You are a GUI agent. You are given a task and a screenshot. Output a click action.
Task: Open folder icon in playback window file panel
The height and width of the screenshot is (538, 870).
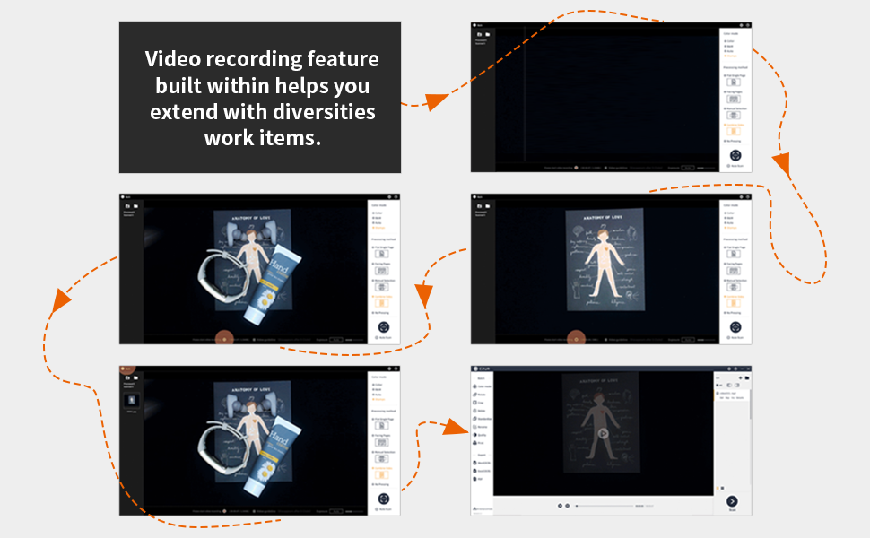pos(747,377)
